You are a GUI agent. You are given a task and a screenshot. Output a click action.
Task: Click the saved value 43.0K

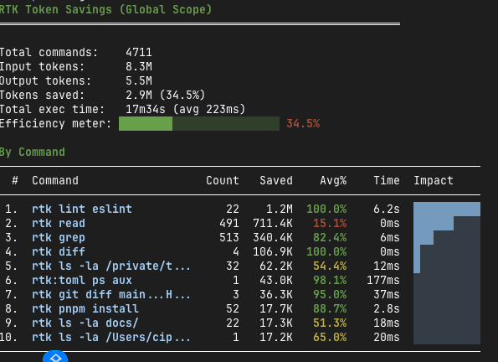click(276, 280)
